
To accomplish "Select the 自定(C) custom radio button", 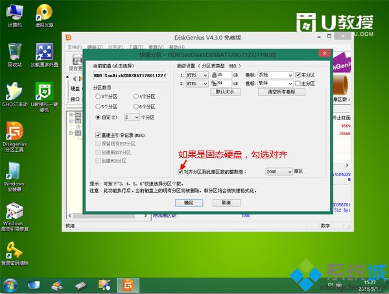I will click(98, 117).
